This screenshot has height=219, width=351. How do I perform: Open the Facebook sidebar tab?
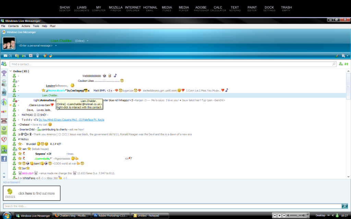click(4, 159)
